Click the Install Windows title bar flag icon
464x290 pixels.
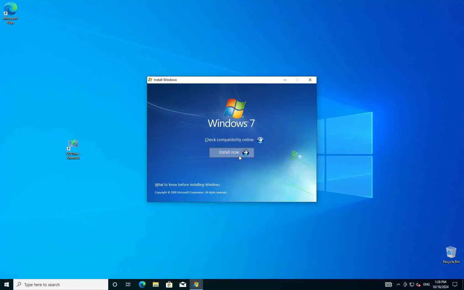(150, 80)
